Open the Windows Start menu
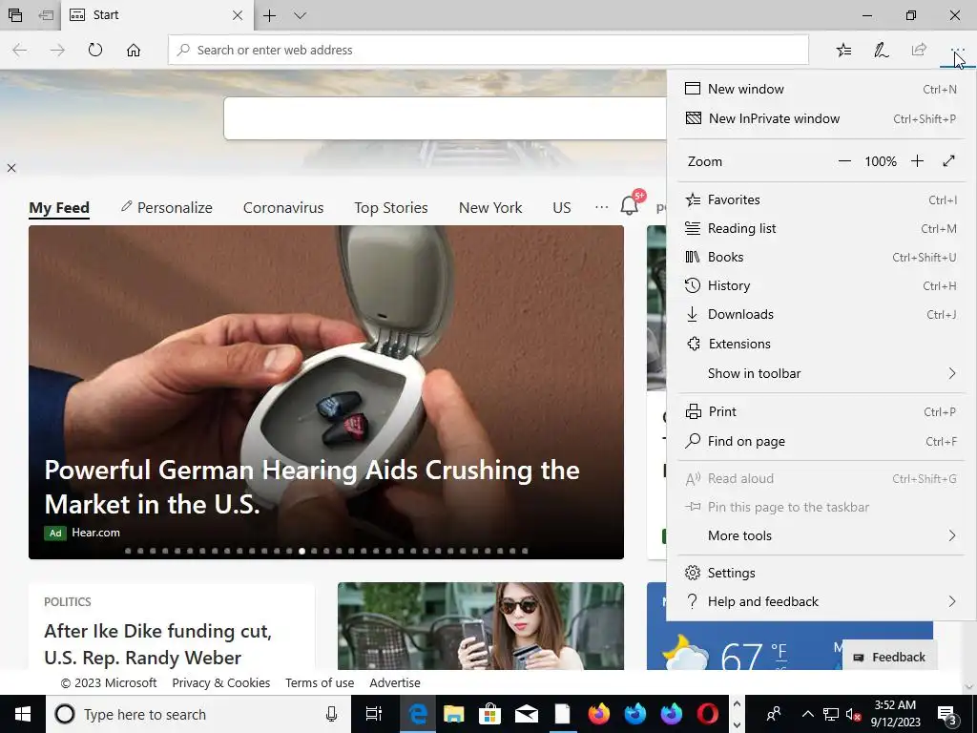The width and height of the screenshot is (977, 733). (23, 714)
